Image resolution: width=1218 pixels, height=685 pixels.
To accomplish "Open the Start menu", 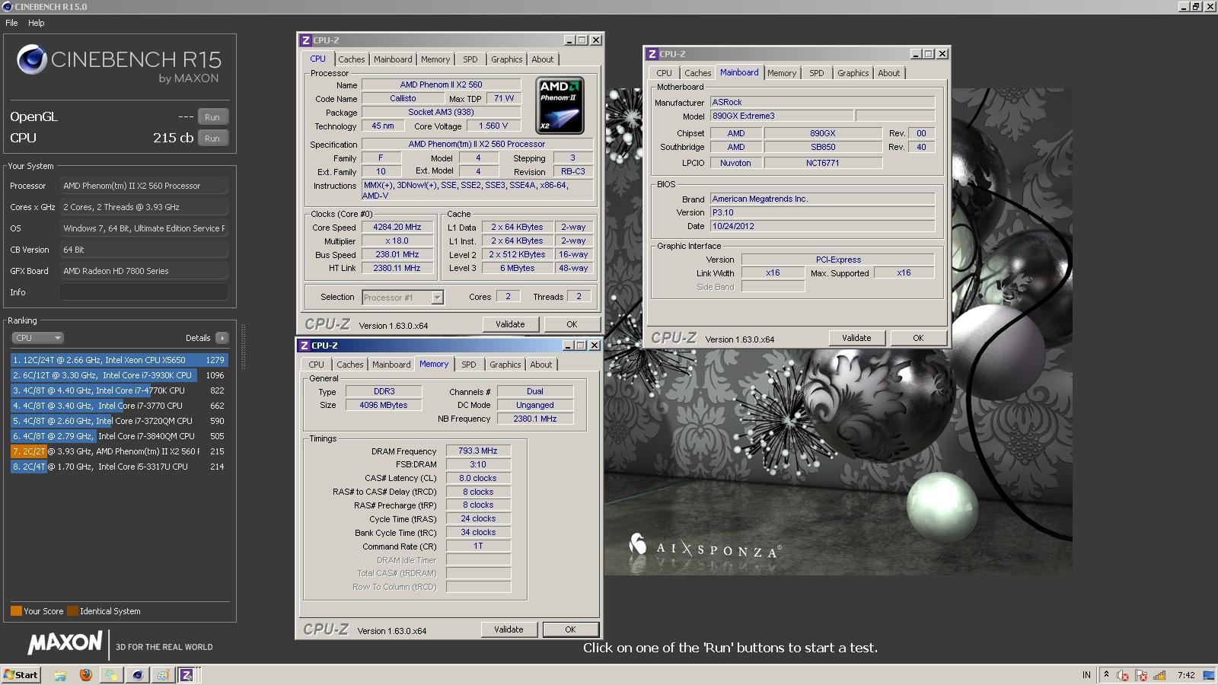I will pyautogui.click(x=21, y=675).
